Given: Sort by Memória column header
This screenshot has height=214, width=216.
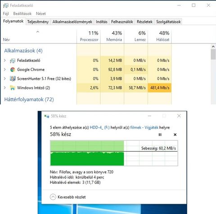Looking at the screenshot, I should pyautogui.click(x=112, y=37).
